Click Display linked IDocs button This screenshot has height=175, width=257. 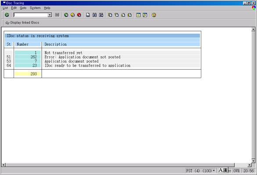coord(22,23)
